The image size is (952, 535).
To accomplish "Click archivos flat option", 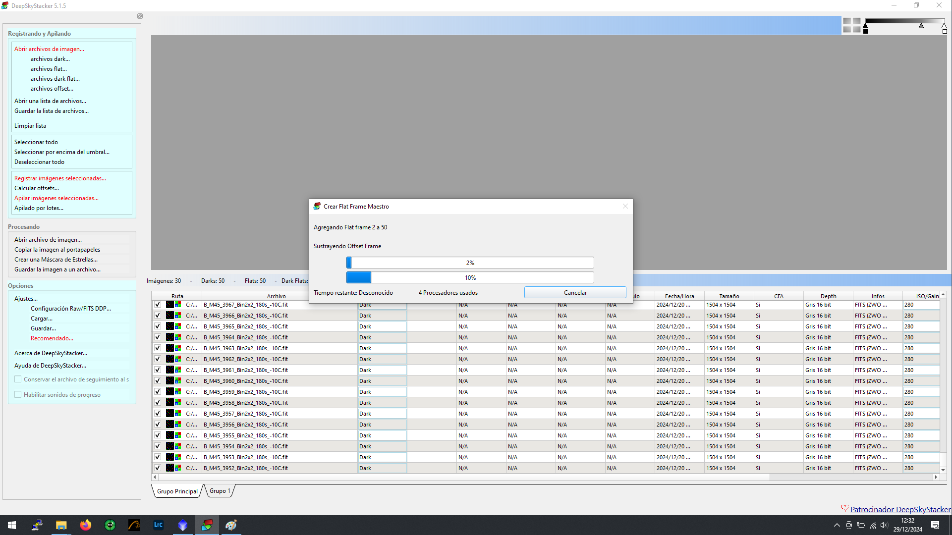I will tap(49, 69).
